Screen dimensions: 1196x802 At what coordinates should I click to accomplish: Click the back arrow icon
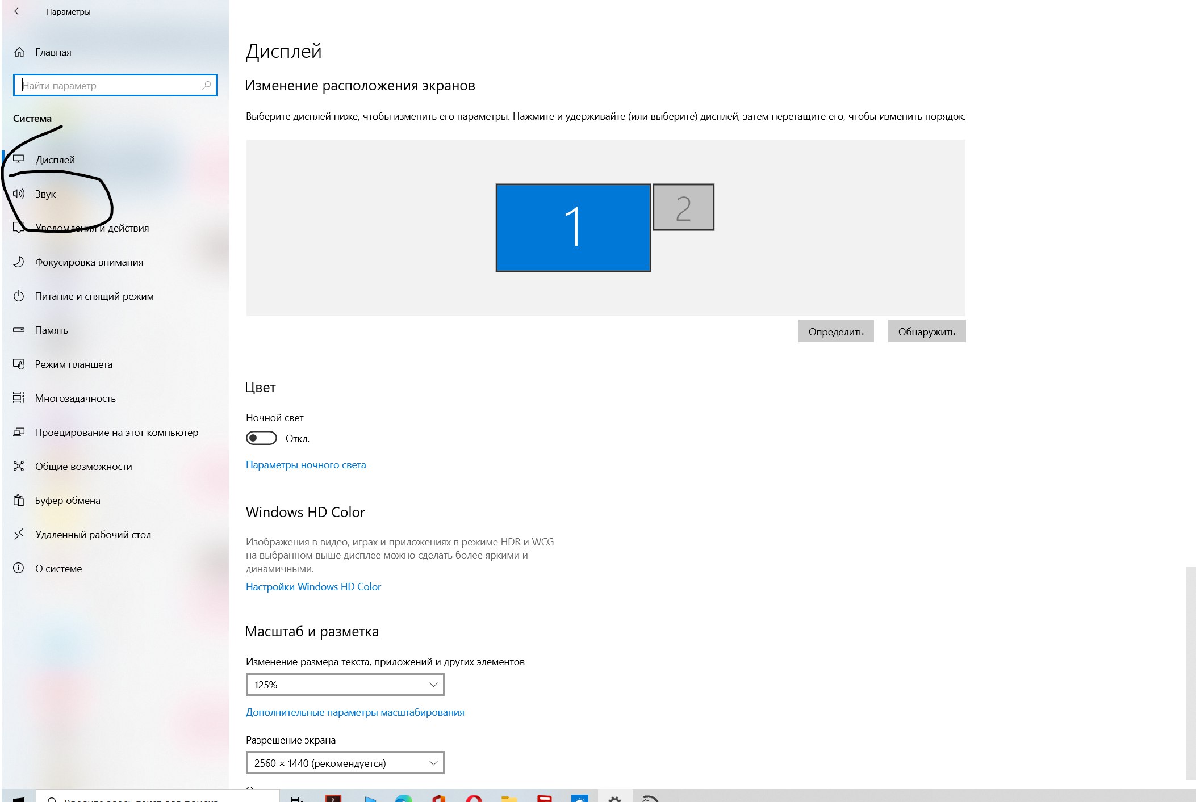point(18,11)
